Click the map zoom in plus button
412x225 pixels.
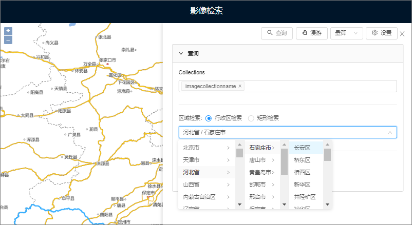(x=8, y=31)
